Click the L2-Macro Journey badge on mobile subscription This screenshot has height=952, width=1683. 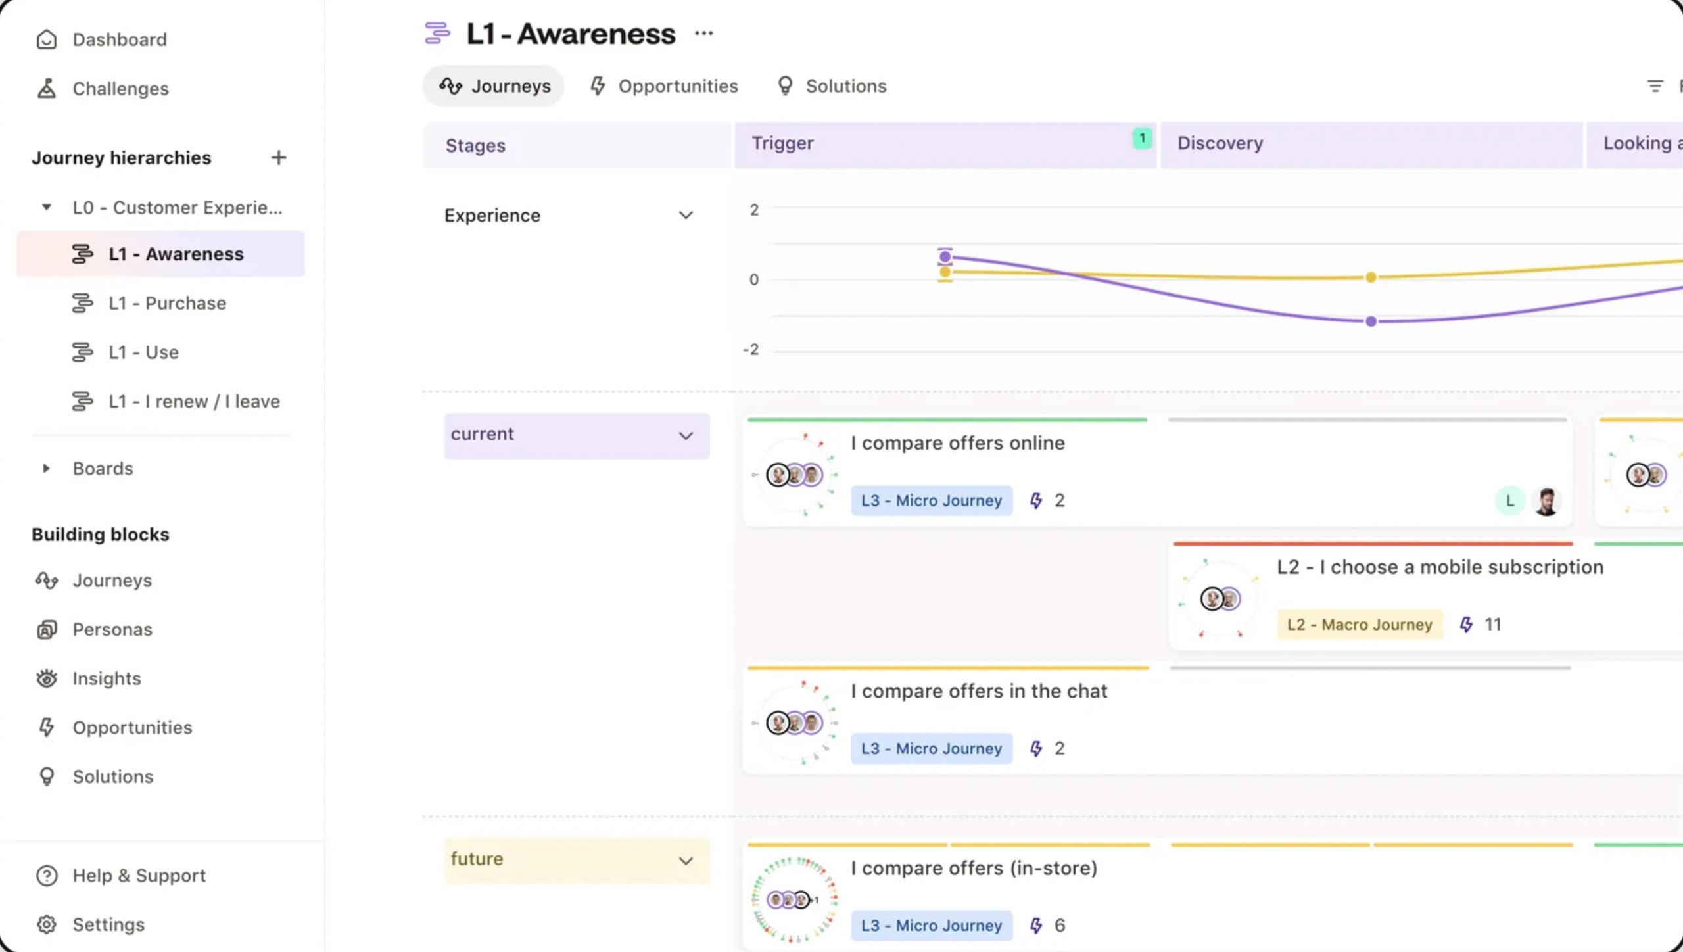[1360, 624]
